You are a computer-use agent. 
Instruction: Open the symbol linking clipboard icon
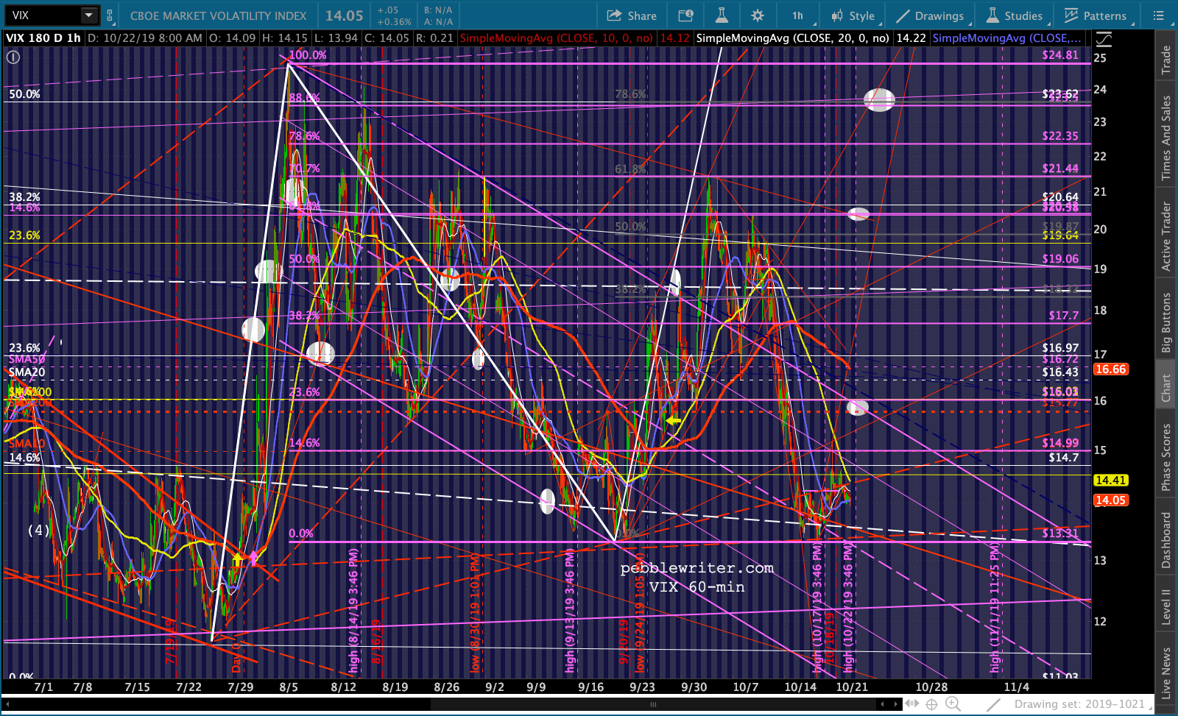click(x=110, y=15)
